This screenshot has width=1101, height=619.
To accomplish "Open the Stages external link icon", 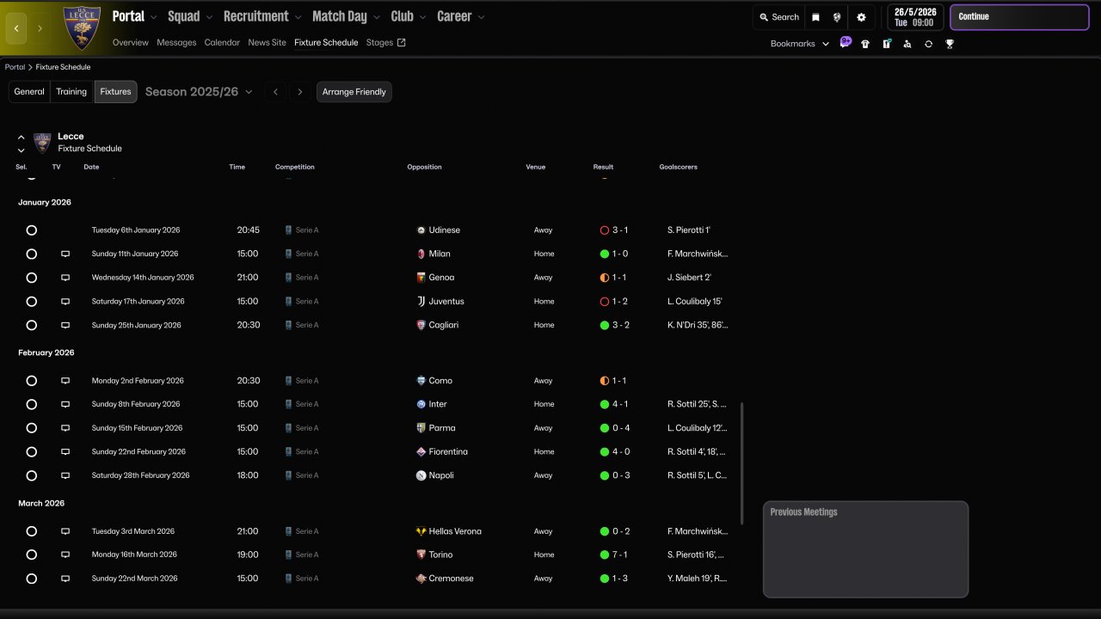I will coord(401,42).
